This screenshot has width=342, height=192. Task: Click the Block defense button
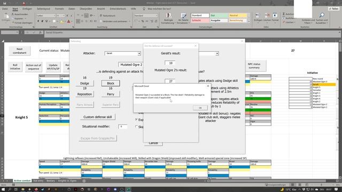pyautogui.click(x=111, y=83)
